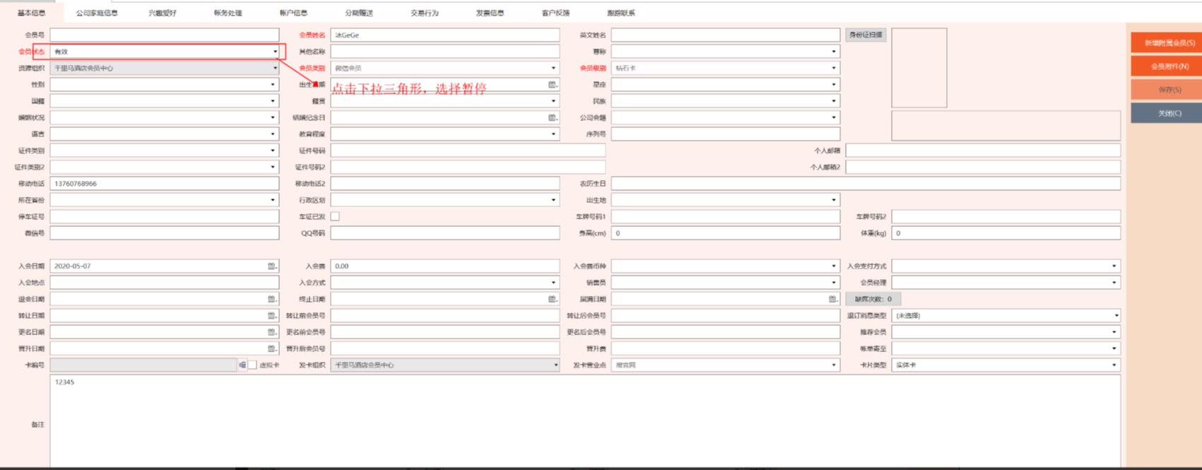
Task: Open the 结婚纪念日 calendar picker
Action: [x=552, y=118]
